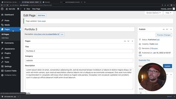Click Add New under Pages submenu

[5, 38]
